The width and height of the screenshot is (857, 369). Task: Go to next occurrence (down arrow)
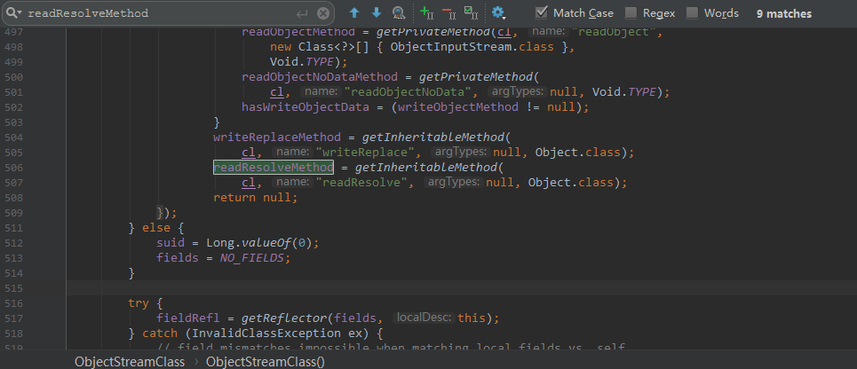[377, 13]
